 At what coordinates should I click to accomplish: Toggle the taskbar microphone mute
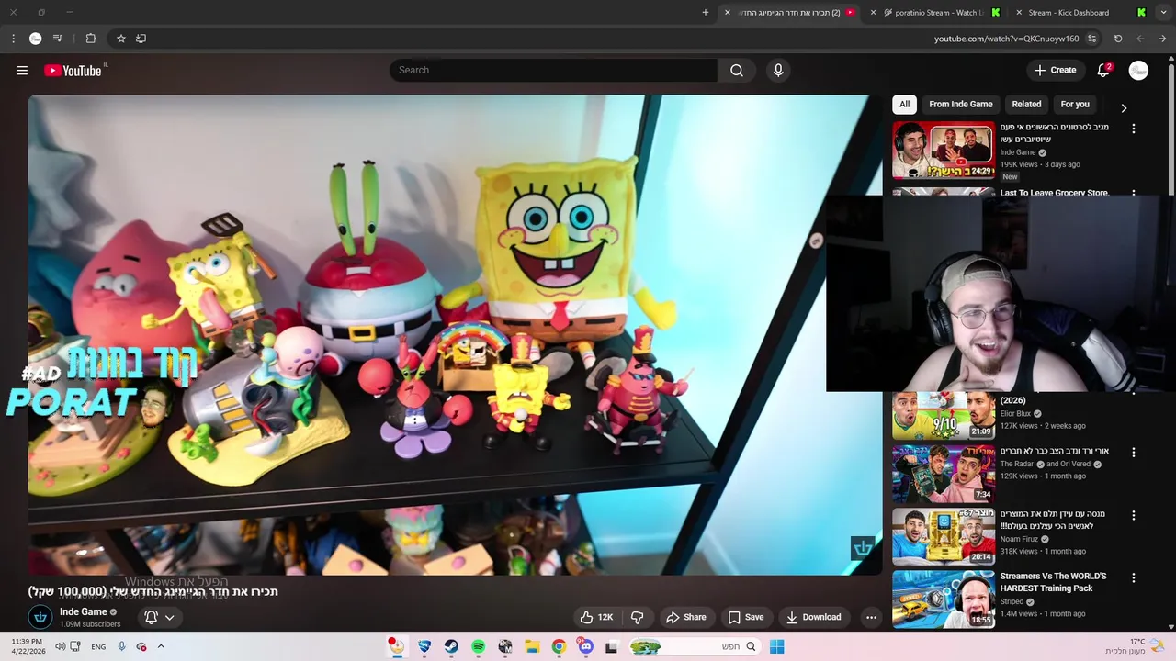click(x=121, y=646)
